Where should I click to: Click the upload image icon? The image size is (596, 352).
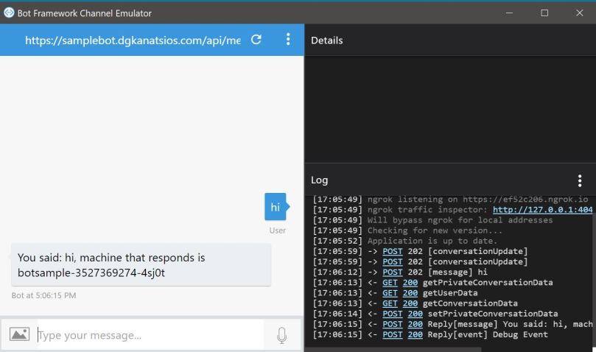point(20,335)
